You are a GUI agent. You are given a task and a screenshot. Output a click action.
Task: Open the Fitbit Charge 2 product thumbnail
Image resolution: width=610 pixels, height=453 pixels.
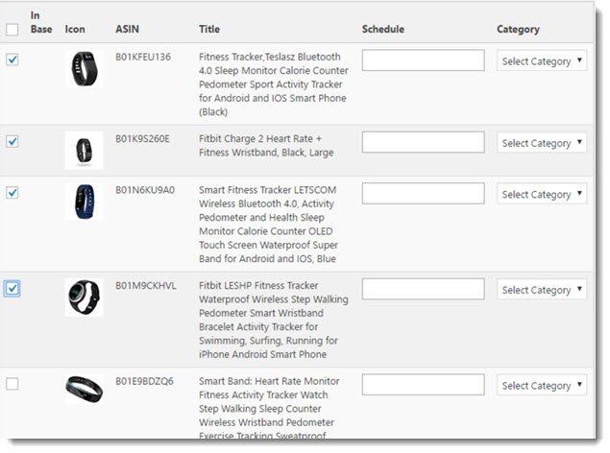(x=84, y=151)
